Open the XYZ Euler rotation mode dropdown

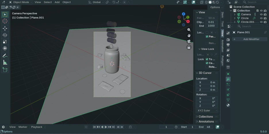pos(207,111)
